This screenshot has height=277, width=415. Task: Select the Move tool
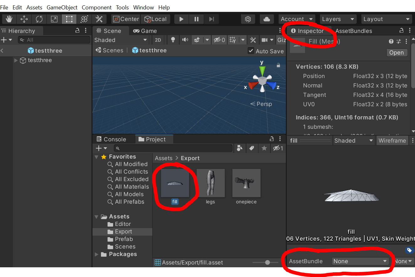(x=24, y=19)
